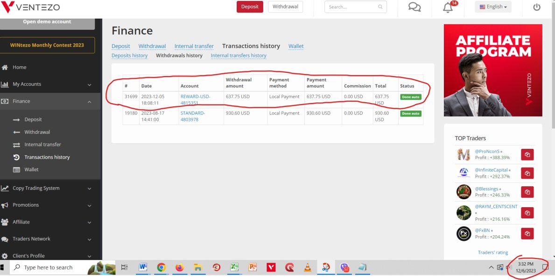Switch to the Wallet tab
555x280 pixels.
point(296,46)
